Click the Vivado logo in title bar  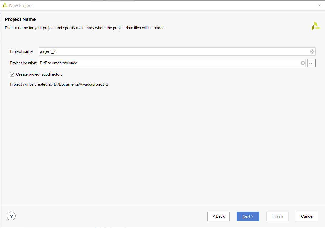pyautogui.click(x=5, y=5)
